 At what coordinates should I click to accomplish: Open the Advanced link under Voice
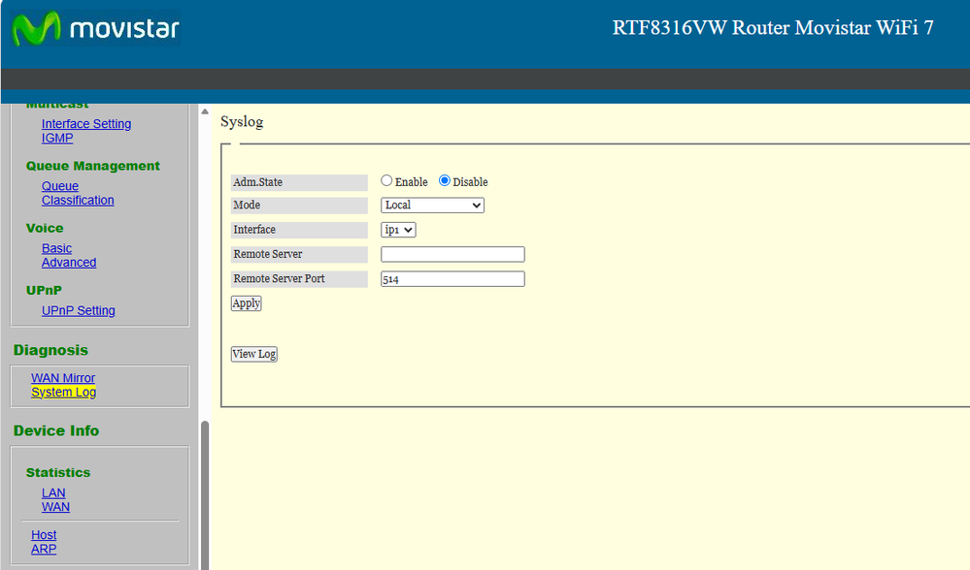[69, 263]
